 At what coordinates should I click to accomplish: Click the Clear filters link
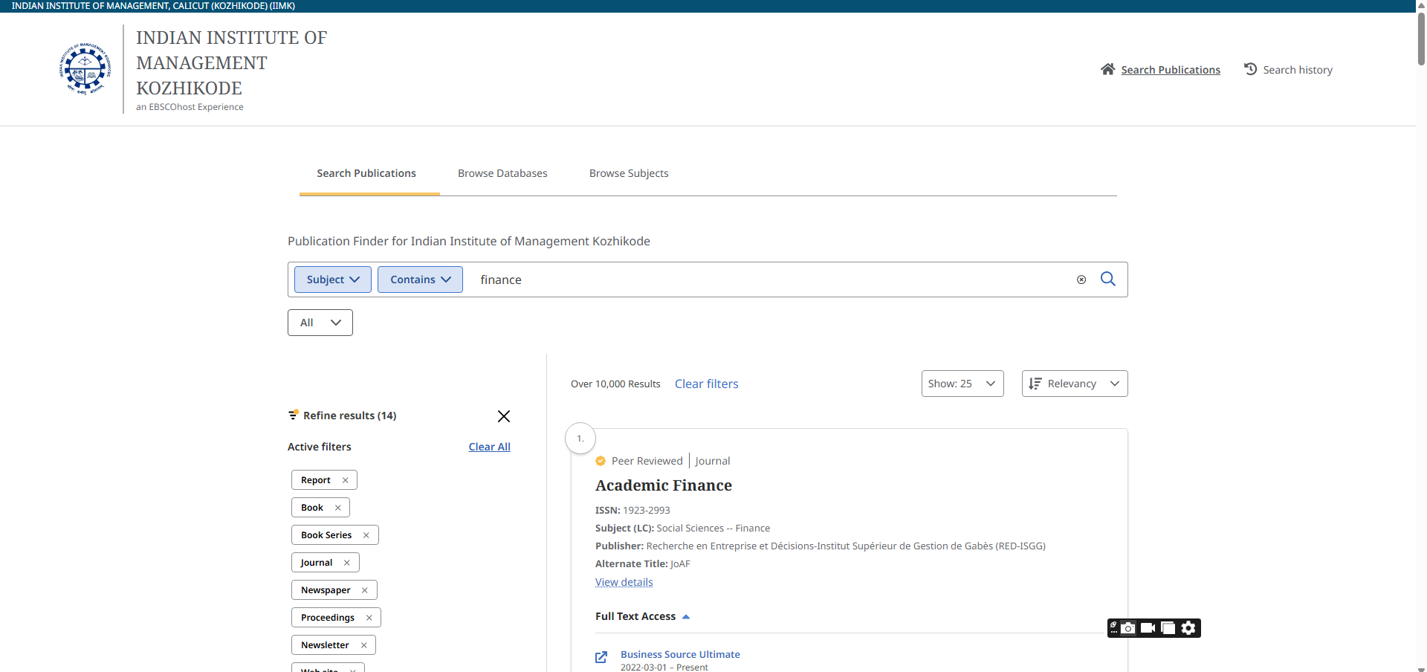coord(706,384)
